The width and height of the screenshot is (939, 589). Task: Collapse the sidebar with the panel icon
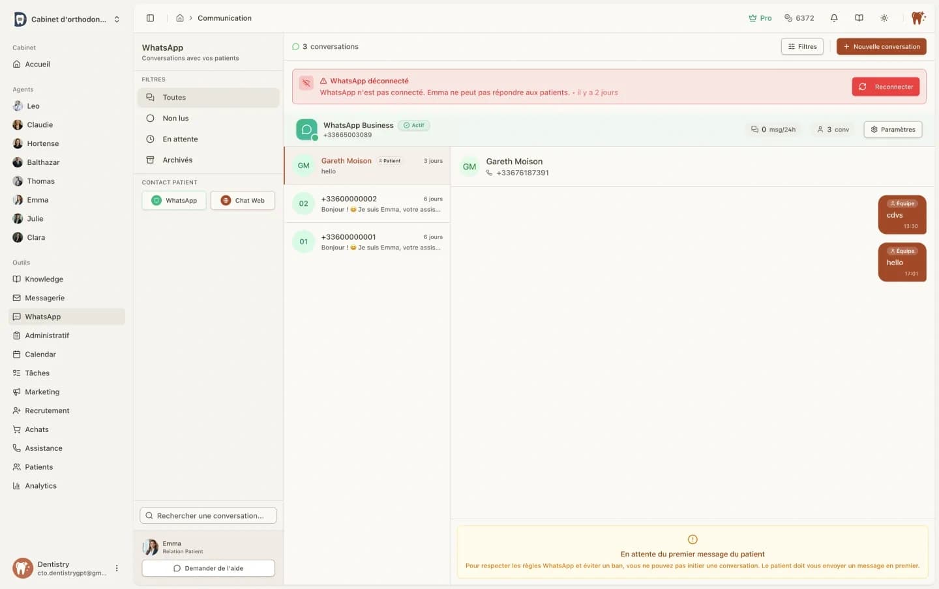[151, 18]
